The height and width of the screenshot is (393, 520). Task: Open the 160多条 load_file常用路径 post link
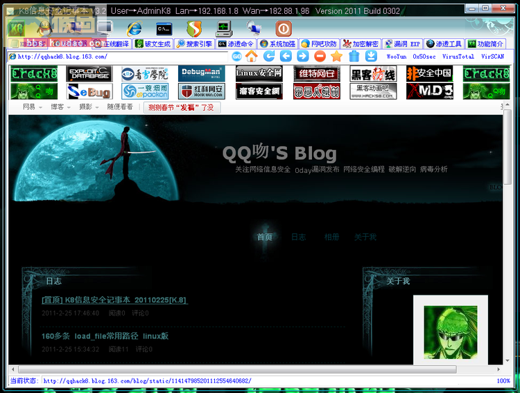[x=105, y=336]
